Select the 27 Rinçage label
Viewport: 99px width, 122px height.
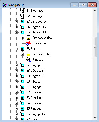point(34,65)
